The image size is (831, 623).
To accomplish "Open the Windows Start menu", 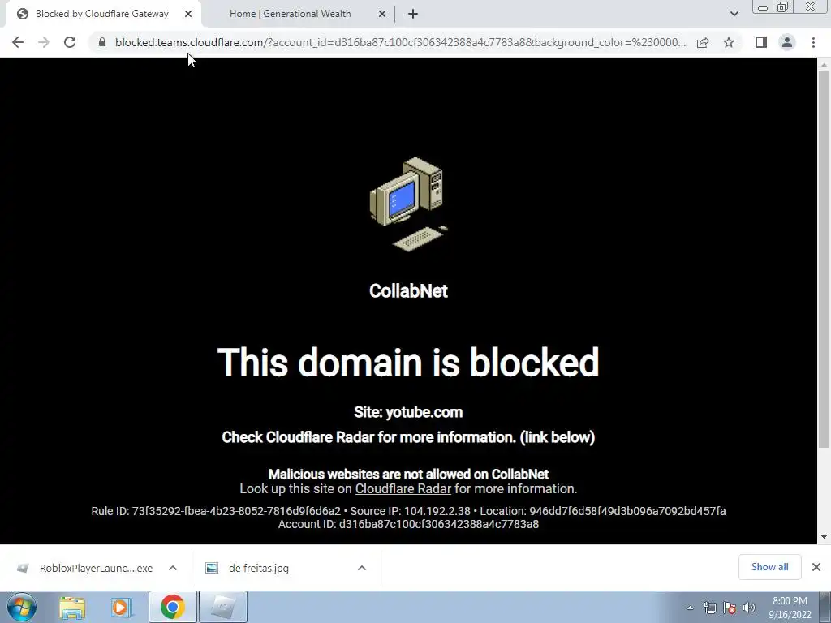I will [x=21, y=607].
